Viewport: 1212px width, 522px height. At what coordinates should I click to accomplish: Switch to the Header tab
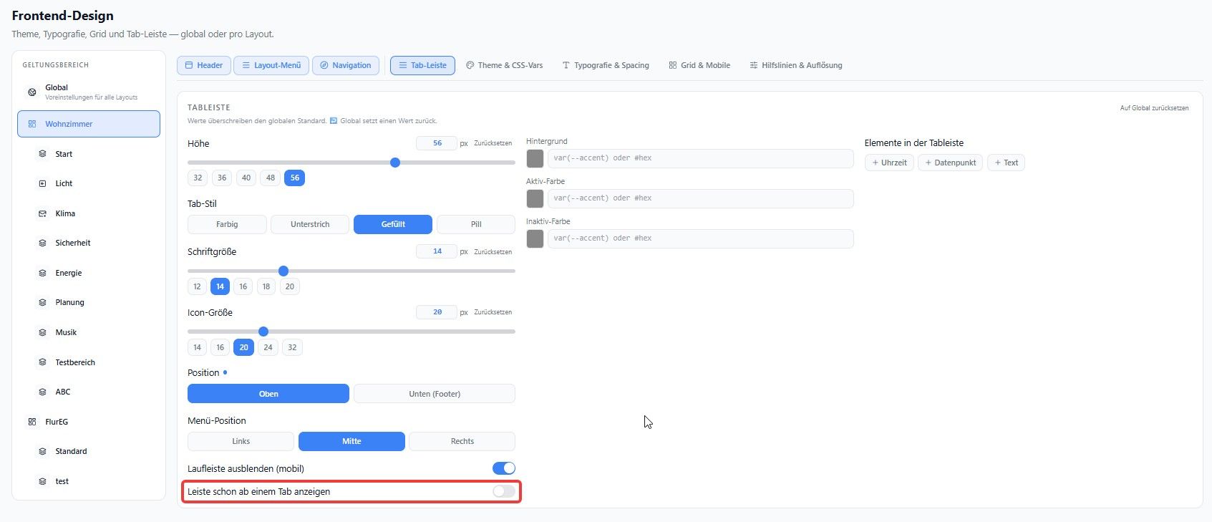coord(204,65)
